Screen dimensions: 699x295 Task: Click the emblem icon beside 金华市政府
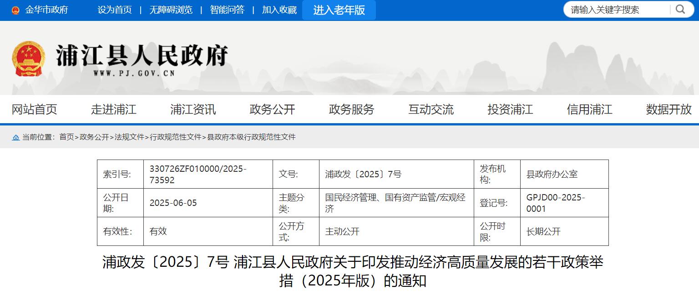pyautogui.click(x=15, y=9)
